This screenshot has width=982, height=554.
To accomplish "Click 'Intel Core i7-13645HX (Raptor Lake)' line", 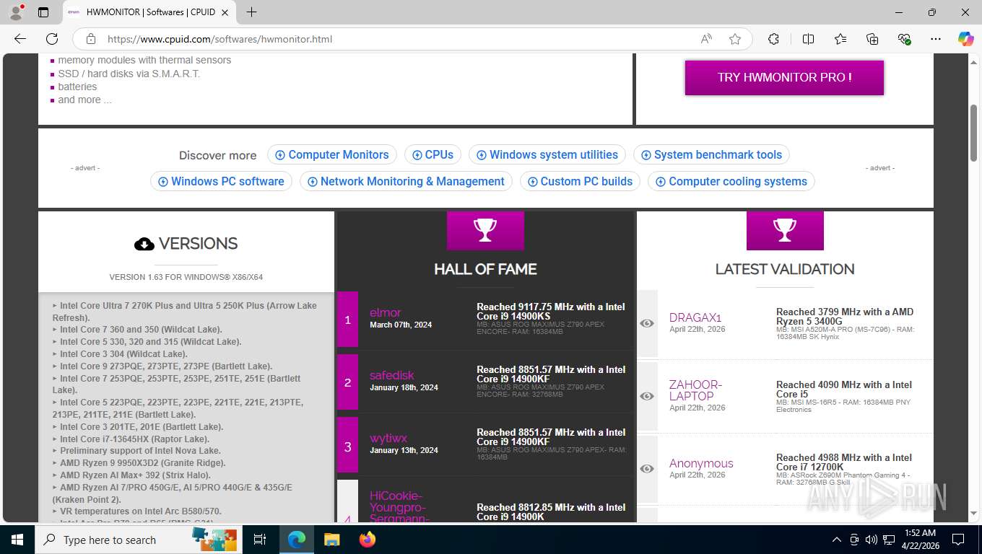I will pos(134,439).
